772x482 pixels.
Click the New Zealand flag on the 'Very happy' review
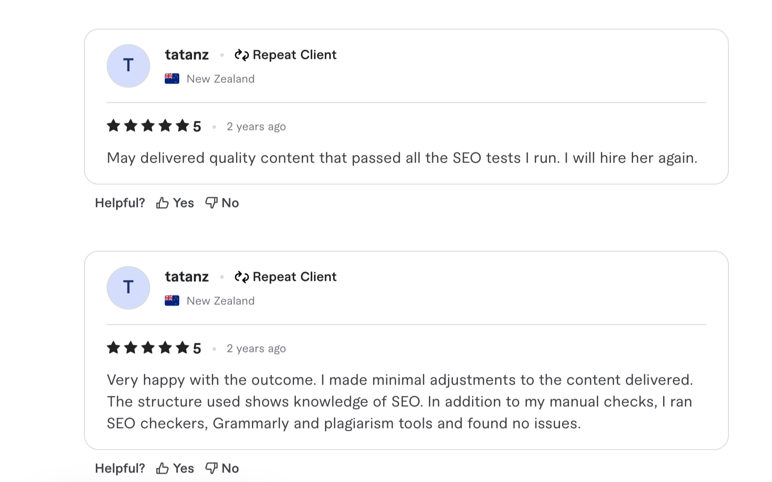pyautogui.click(x=172, y=301)
